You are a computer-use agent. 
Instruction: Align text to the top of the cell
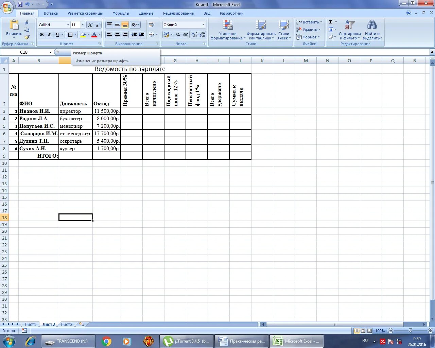(x=109, y=25)
